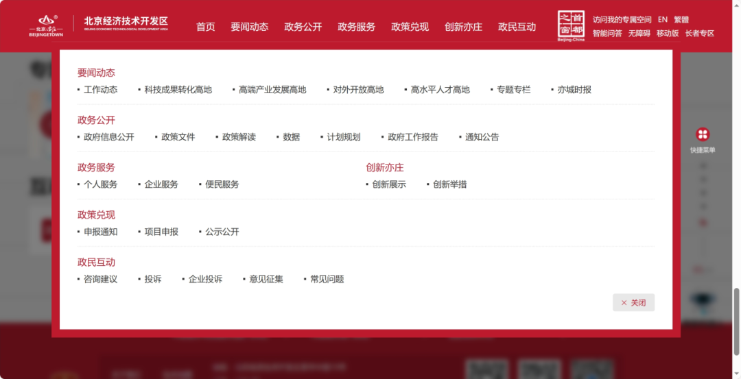Open 个人服务 link

click(100, 184)
